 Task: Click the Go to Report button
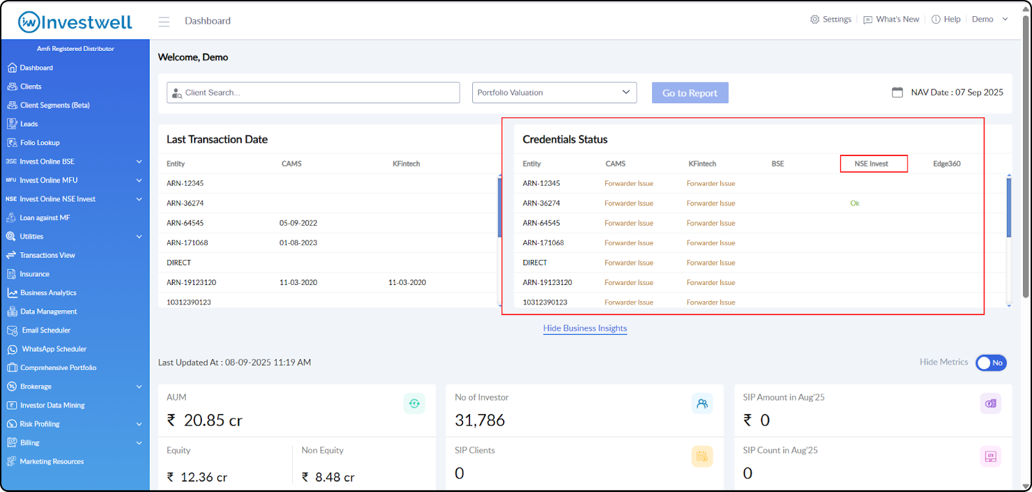coord(690,93)
